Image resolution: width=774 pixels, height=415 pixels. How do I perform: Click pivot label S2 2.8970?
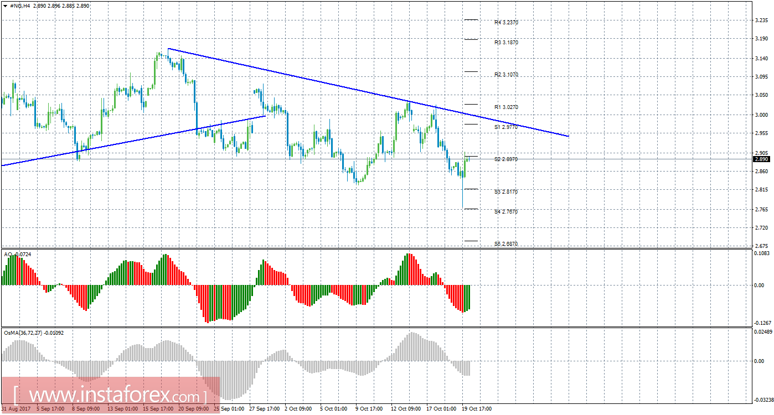point(506,159)
